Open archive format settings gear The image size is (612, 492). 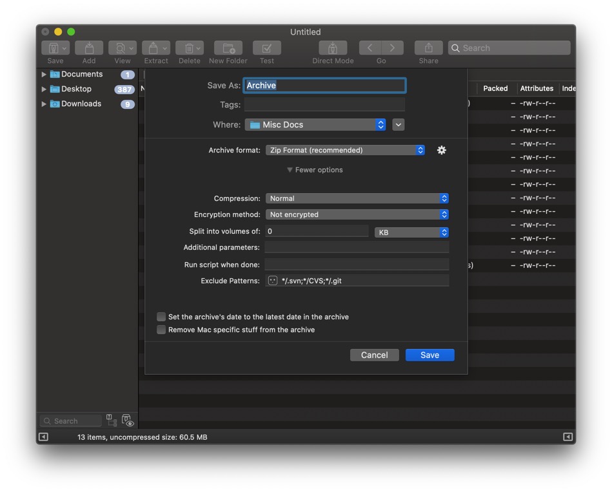click(x=442, y=150)
